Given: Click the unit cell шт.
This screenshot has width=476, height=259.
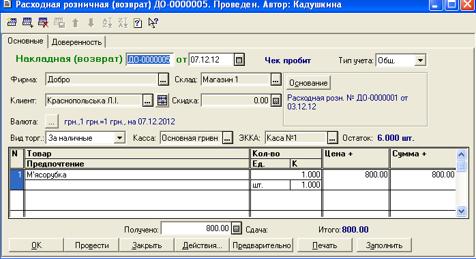Looking at the screenshot, I should point(270,185).
